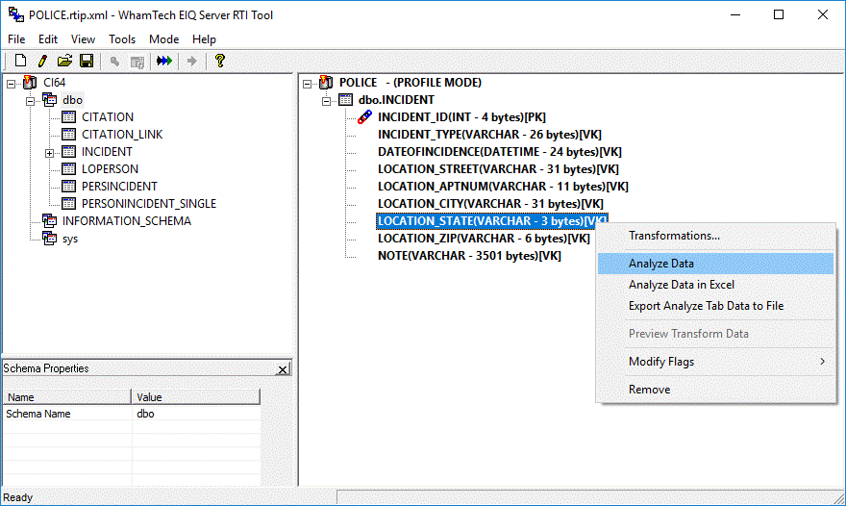
Task: Click the grayed table properties toolbar icon
Action: (x=137, y=62)
